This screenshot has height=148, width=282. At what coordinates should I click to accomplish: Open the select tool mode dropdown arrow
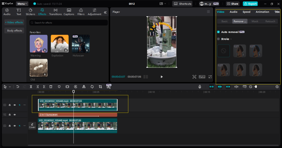pos(10,87)
